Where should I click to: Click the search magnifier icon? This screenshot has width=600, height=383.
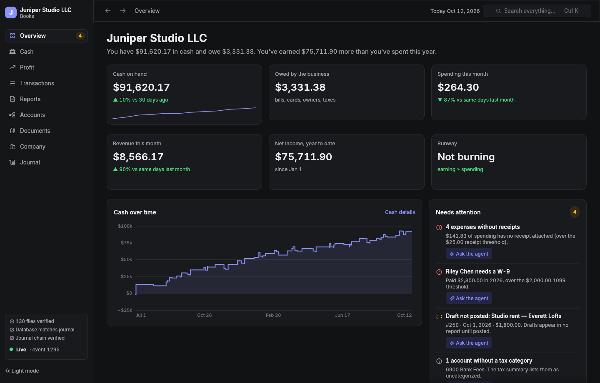click(498, 11)
